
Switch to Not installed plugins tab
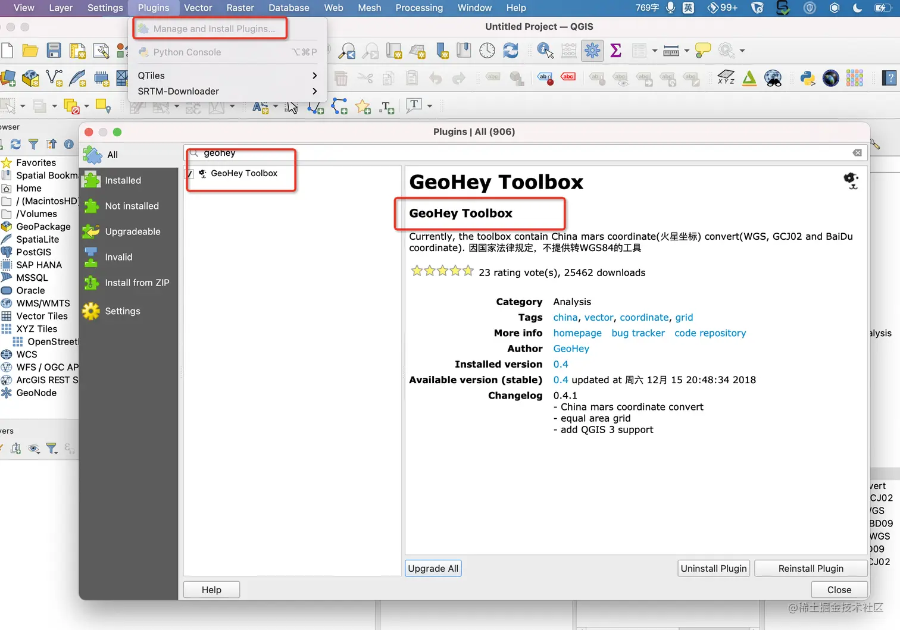129,206
